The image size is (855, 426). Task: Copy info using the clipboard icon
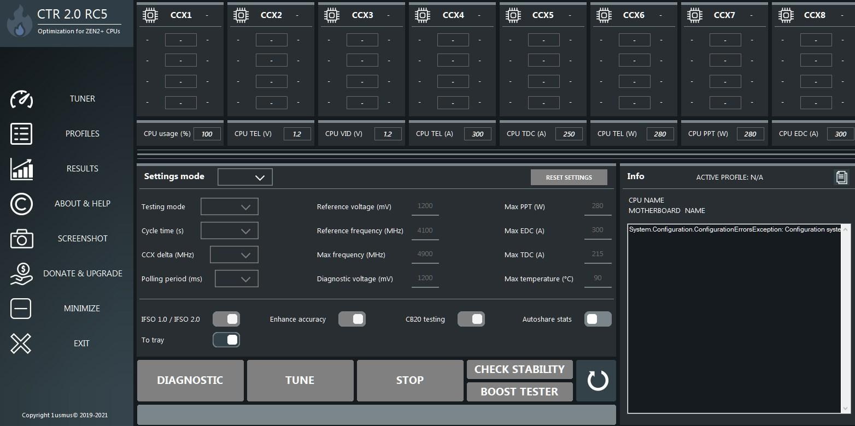pos(841,177)
